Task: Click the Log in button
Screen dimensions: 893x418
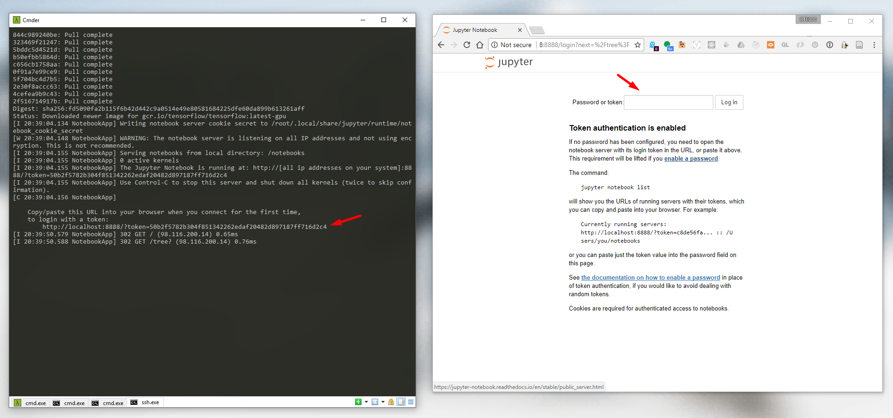Action: click(x=729, y=102)
